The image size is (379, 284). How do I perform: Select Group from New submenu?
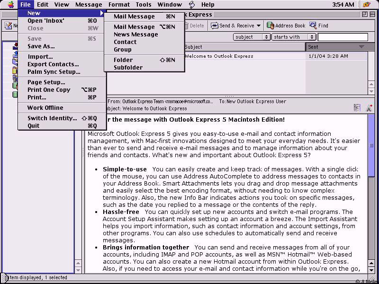[144, 50]
